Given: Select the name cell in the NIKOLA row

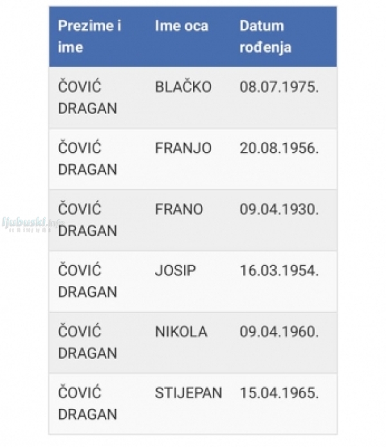Looking at the screenshot, I should 87,342.
